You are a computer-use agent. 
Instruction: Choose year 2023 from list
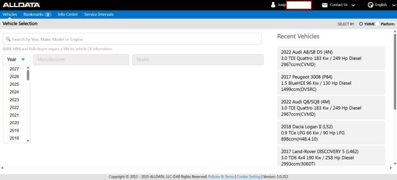click(14, 100)
